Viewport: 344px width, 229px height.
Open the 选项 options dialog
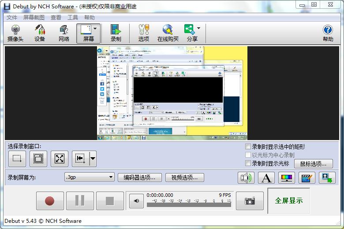pos(144,33)
